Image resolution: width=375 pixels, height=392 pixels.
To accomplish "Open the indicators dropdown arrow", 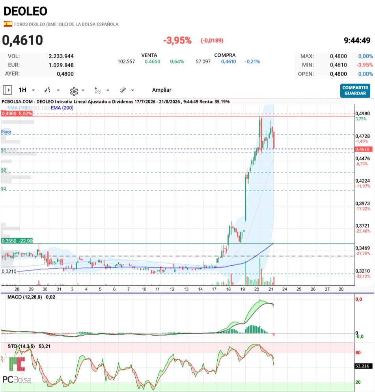I will (108, 90).
